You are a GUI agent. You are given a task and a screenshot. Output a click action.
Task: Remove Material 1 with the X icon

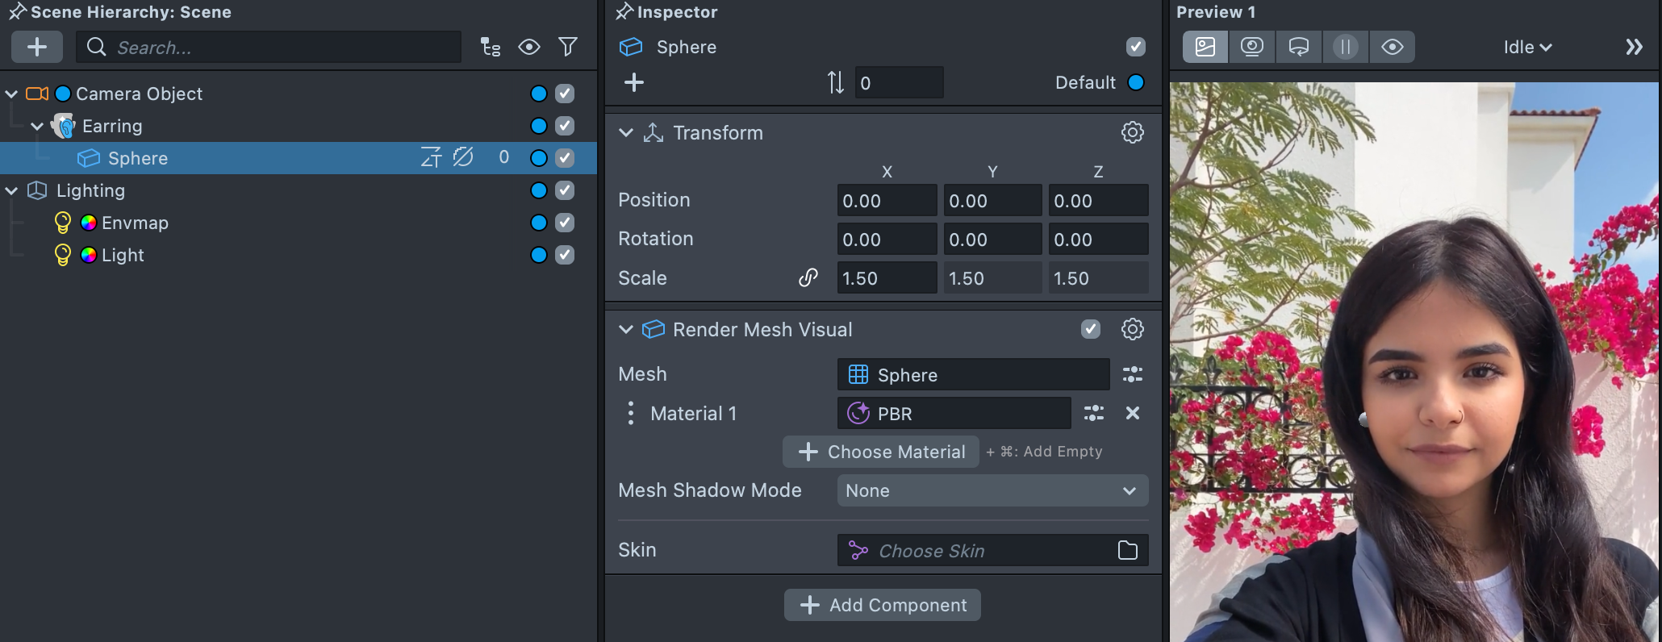(1132, 413)
